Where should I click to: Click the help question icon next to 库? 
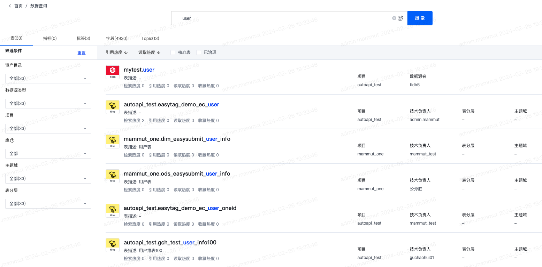tap(12, 140)
